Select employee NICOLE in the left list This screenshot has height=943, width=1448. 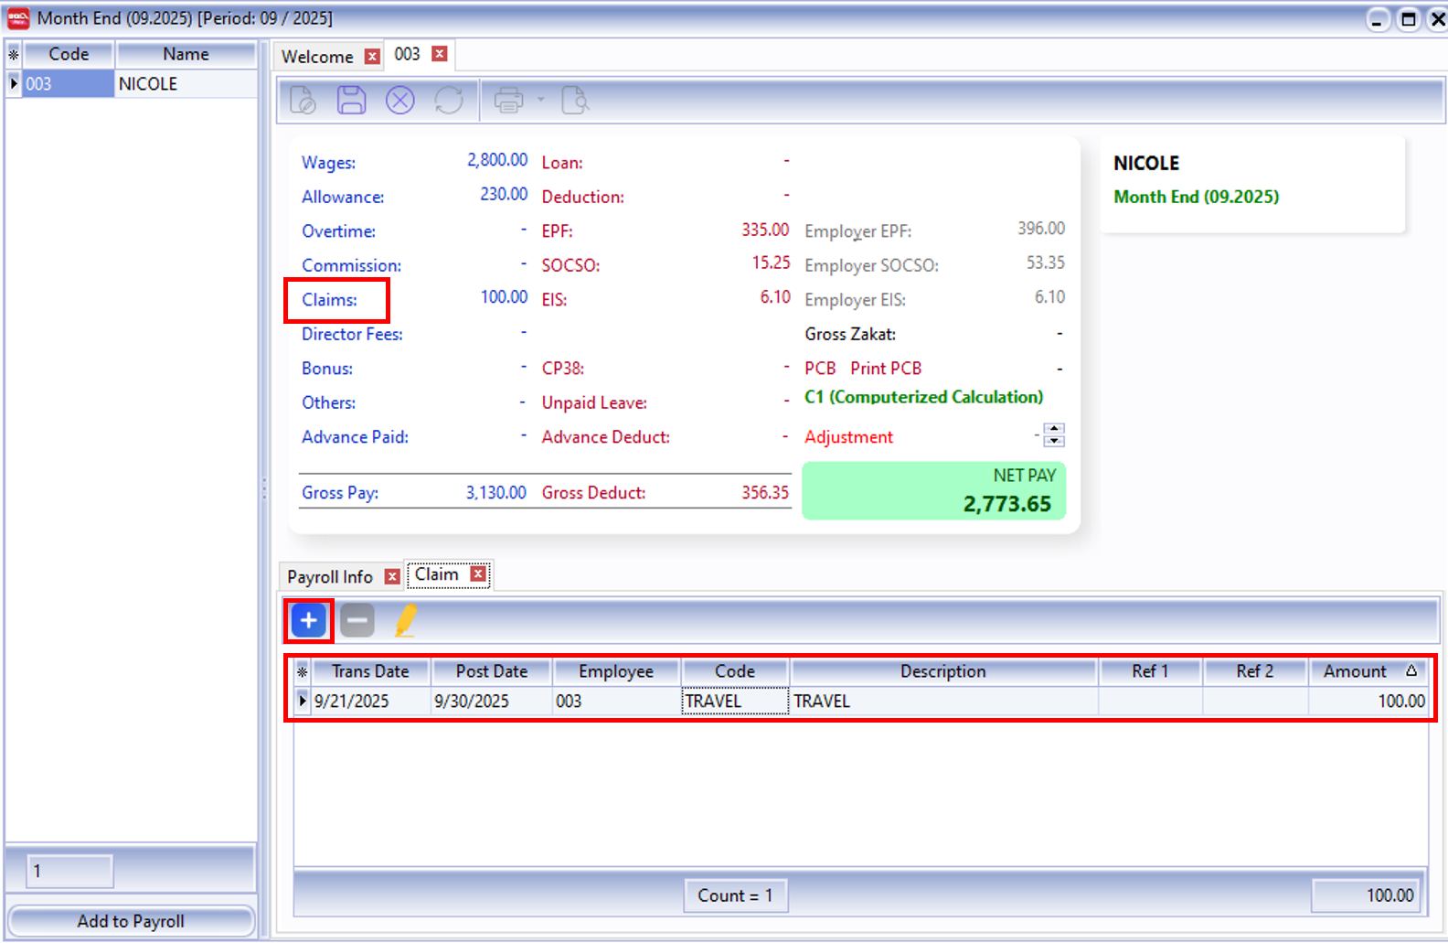(186, 83)
